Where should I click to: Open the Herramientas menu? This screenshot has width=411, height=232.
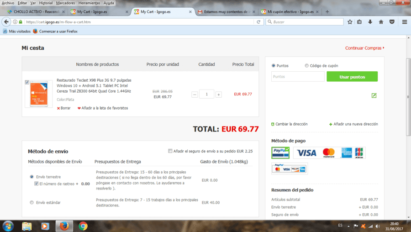coord(89,3)
